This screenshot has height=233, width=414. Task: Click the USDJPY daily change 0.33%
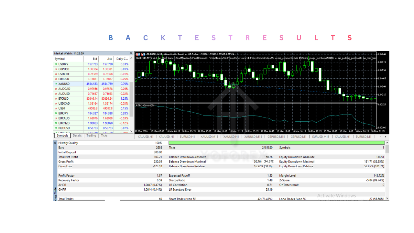coord(124,64)
